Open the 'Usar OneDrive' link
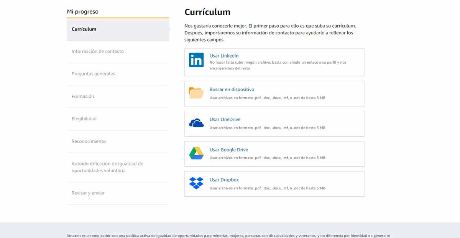This screenshot has width=460, height=238. [225, 119]
